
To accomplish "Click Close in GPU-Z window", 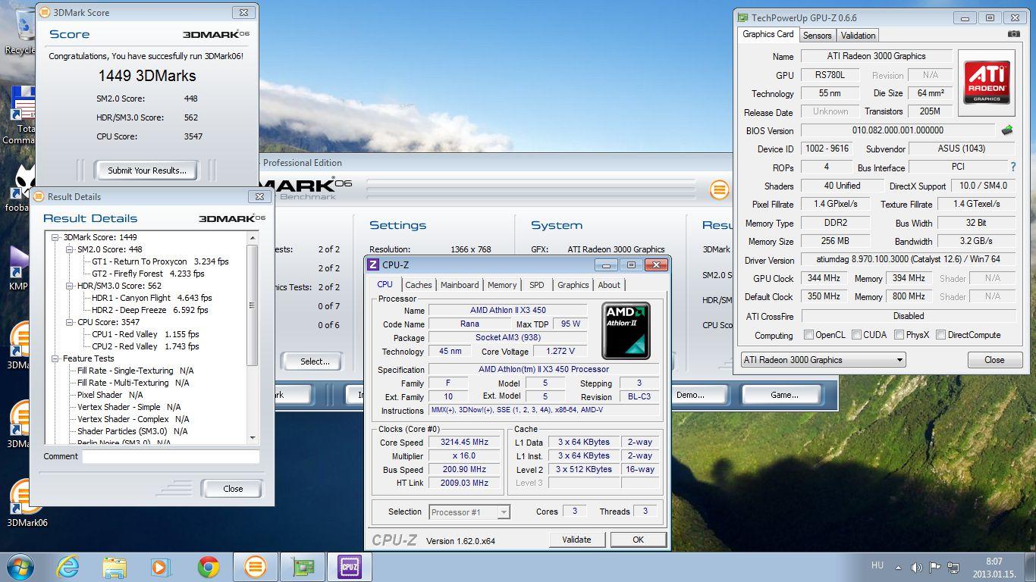I will pyautogui.click(x=994, y=360).
